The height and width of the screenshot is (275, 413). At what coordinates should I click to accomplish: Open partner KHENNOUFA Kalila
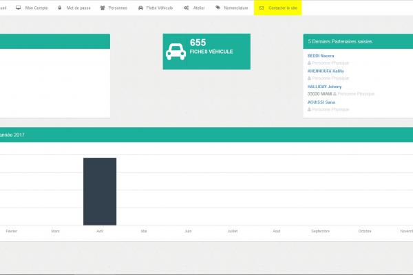click(x=326, y=71)
